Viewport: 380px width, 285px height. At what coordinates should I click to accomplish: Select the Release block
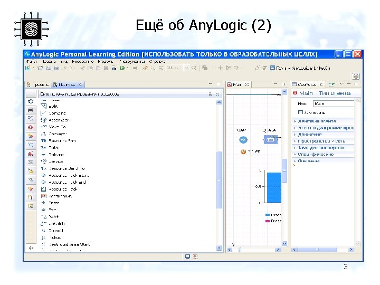point(52,155)
